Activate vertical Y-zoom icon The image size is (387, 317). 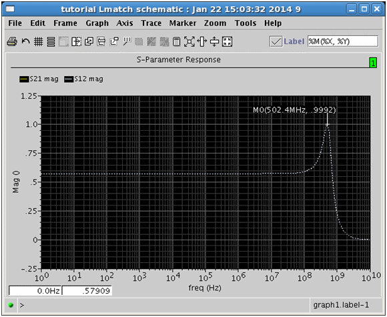(214, 41)
